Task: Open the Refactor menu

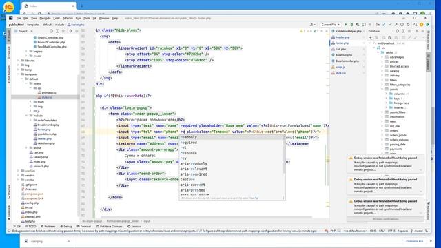Action: coord(68,19)
